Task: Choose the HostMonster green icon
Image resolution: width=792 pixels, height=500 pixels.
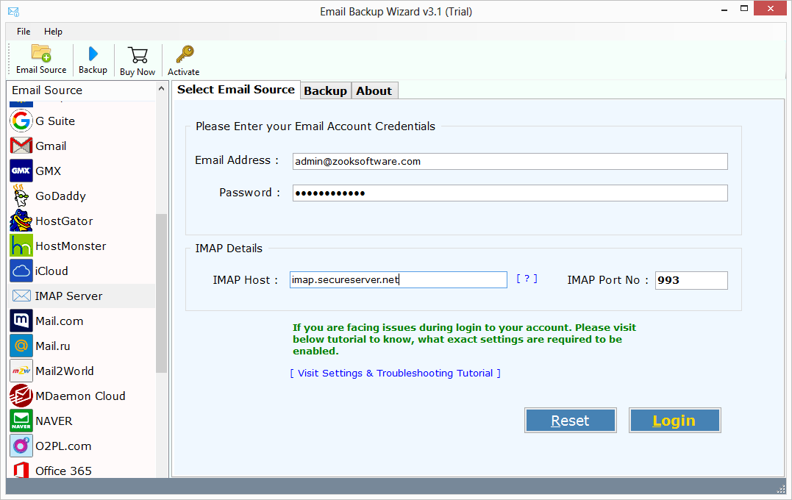Action: coord(21,246)
